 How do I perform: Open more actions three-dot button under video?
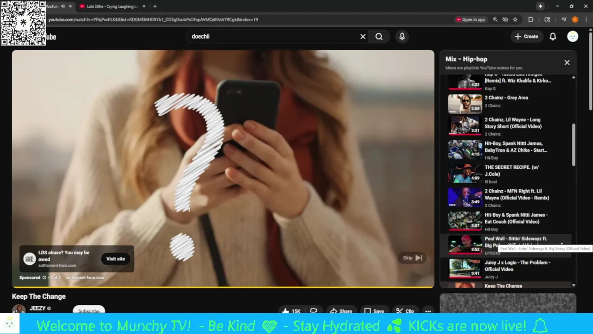pos(428,311)
